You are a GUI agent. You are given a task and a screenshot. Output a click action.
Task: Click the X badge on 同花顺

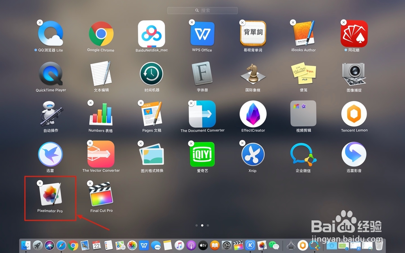[x=343, y=22]
